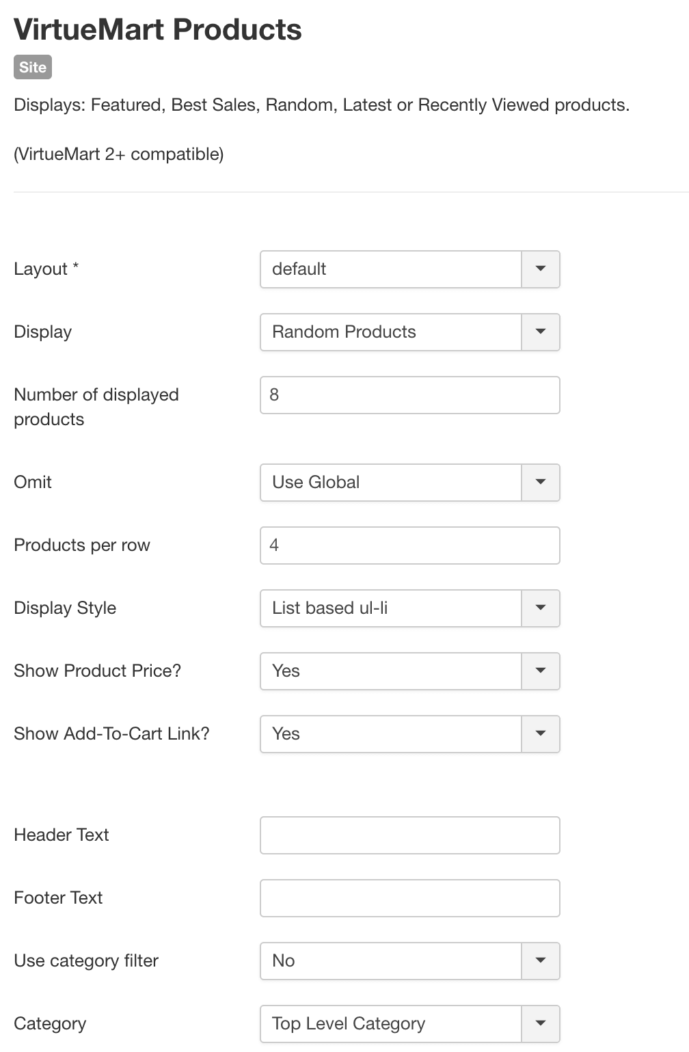Image resolution: width=689 pixels, height=1052 pixels.
Task: Click the 'Products per row' label
Action: (82, 545)
